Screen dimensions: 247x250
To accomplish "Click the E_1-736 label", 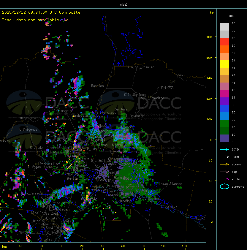I will tap(167, 88).
